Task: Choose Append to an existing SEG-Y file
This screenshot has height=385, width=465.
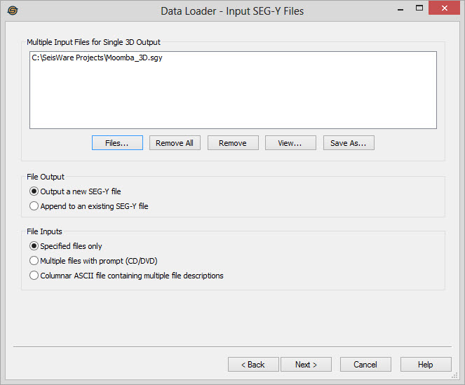Action: click(34, 206)
